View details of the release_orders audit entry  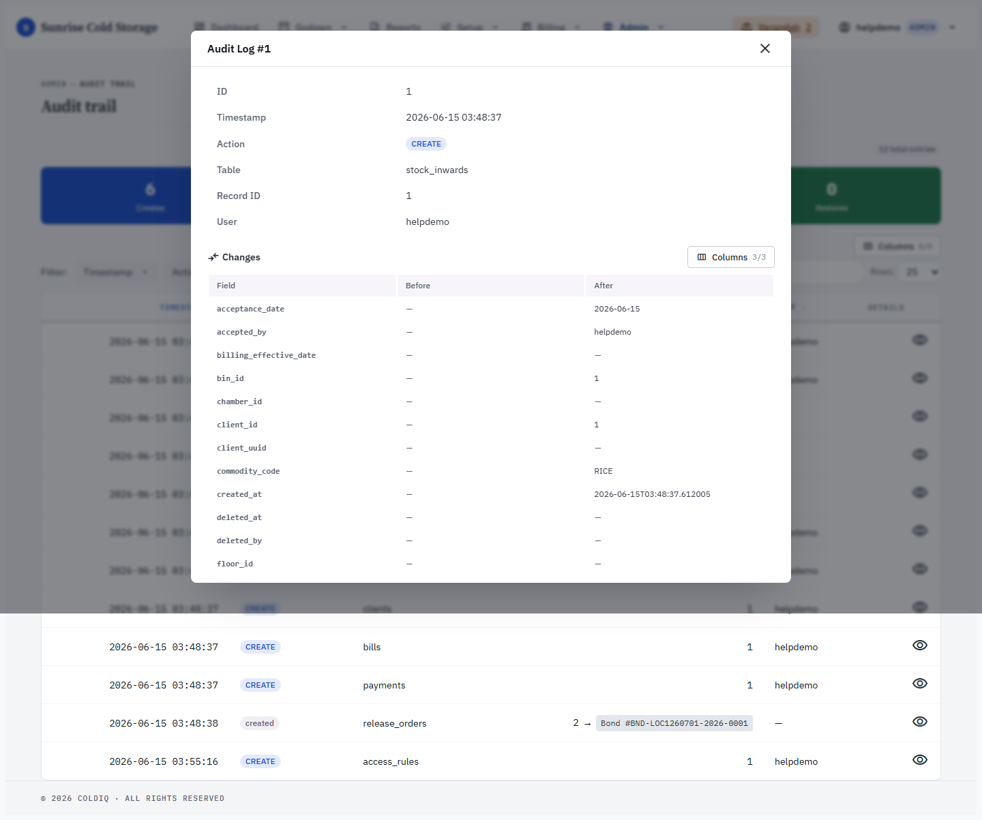click(920, 722)
